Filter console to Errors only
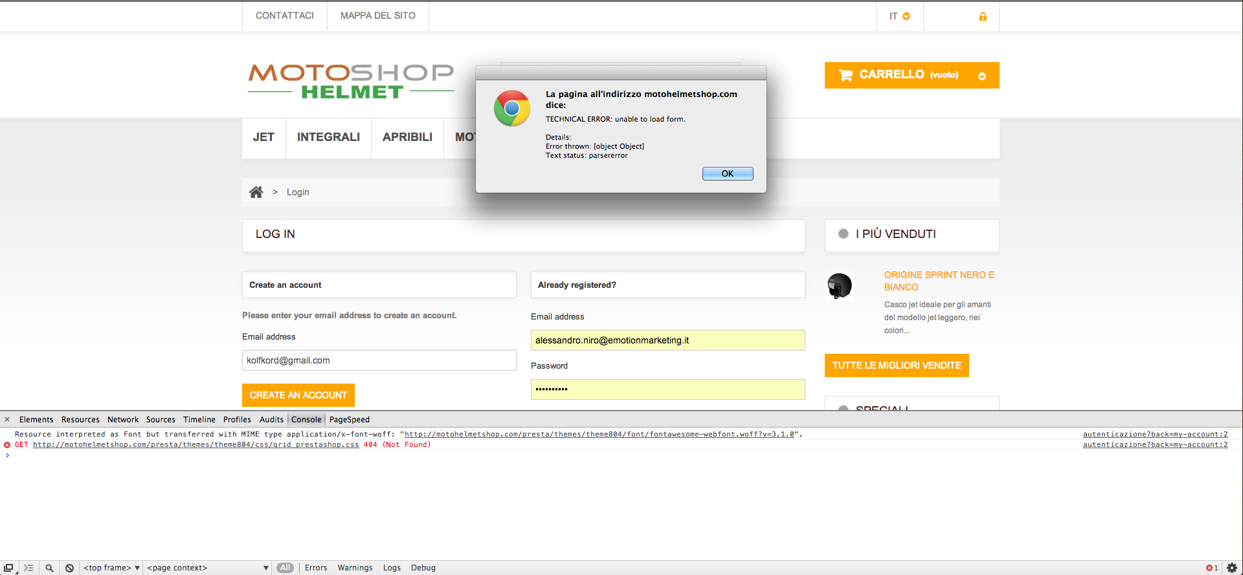 [316, 568]
